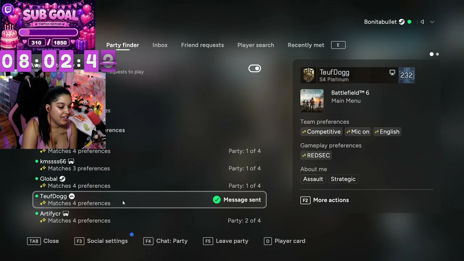
Task: Click the REDSEC gameplay tag
Action: (316, 155)
